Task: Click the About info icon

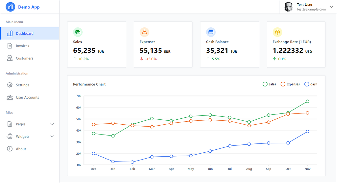Action: click(10, 149)
